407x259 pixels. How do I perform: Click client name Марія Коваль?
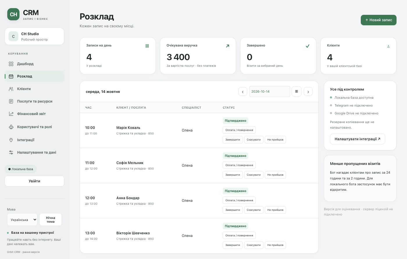pos(128,128)
